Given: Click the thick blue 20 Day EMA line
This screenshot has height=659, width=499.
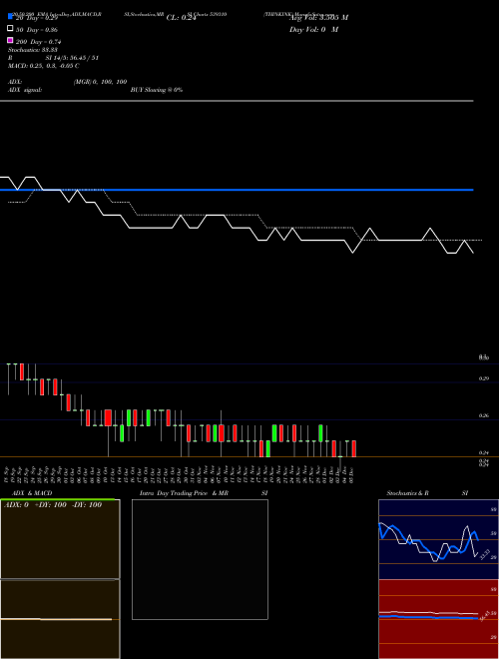Looking at the screenshot, I should tap(237, 190).
